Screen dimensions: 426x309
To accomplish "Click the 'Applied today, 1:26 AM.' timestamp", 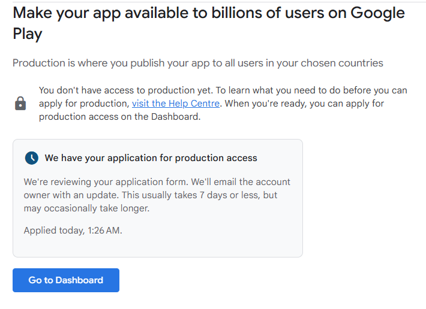I will pyautogui.click(x=73, y=231).
